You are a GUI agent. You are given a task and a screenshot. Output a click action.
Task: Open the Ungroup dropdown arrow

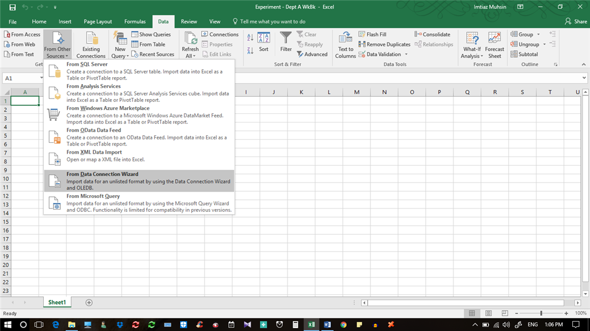tap(544, 44)
